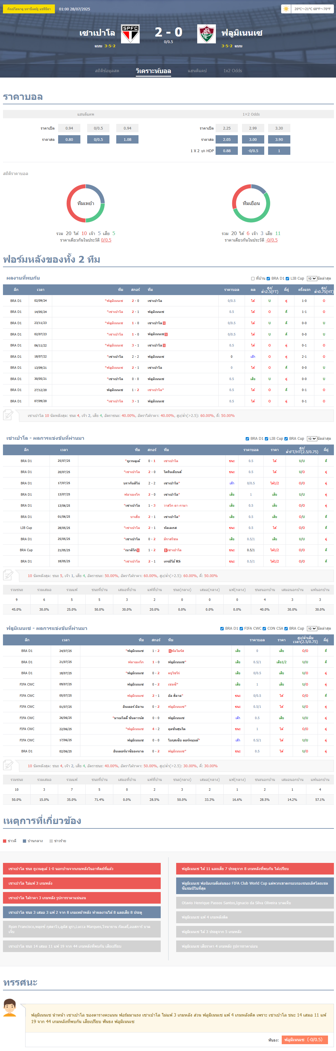Click the ทีมเหย้า donut chart

[x=85, y=203]
